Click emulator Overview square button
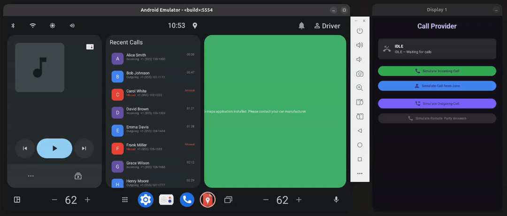This screenshot has height=216, width=507. tap(360, 159)
